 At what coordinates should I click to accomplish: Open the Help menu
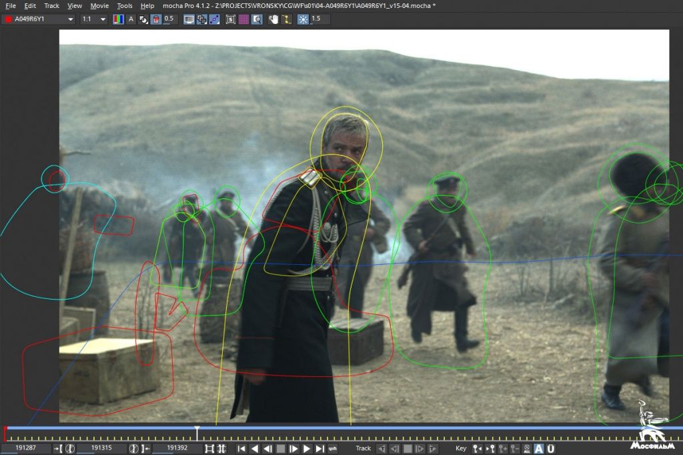point(147,5)
